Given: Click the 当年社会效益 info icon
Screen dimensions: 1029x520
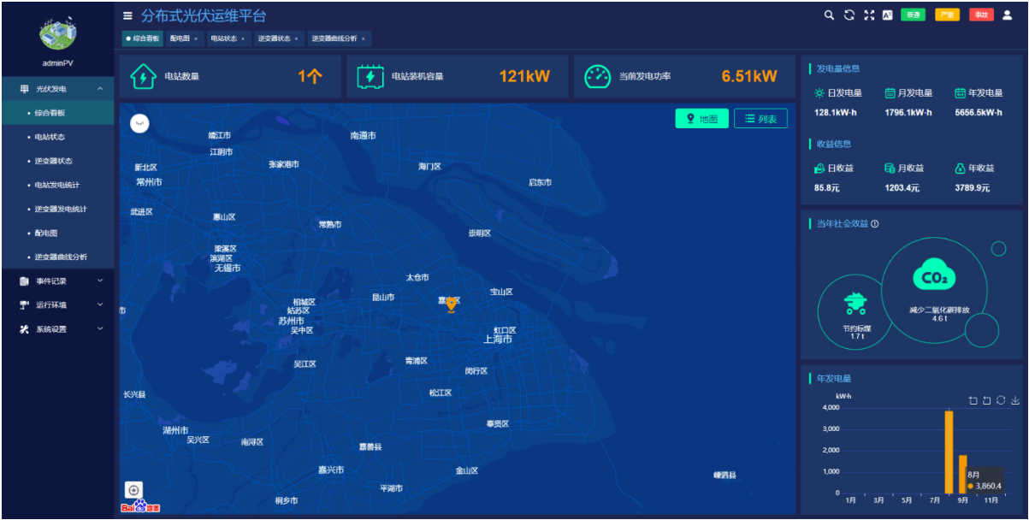Looking at the screenshot, I should [x=875, y=224].
